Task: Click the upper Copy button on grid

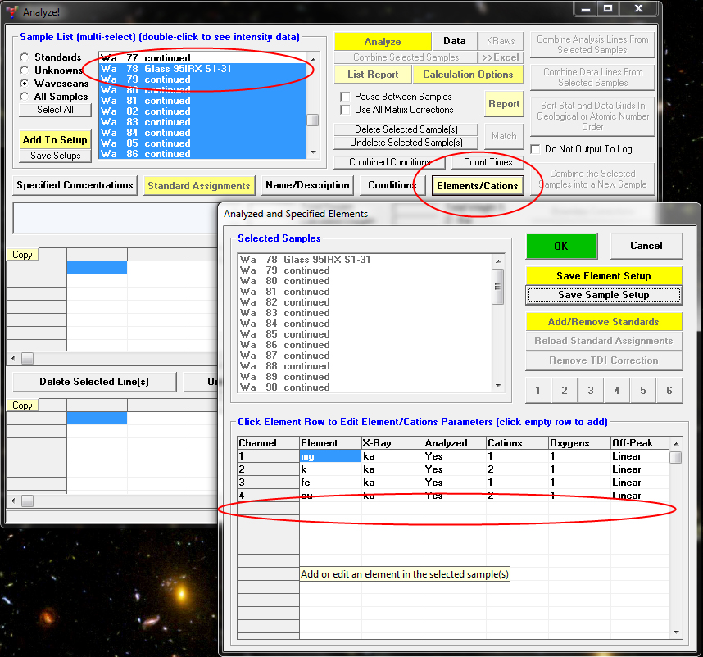Action: click(22, 255)
